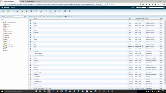Switch to the Error 503 Service Unavailable tab
Image resolution: width=166 pixels, height=93 pixels.
[x=28, y=1]
